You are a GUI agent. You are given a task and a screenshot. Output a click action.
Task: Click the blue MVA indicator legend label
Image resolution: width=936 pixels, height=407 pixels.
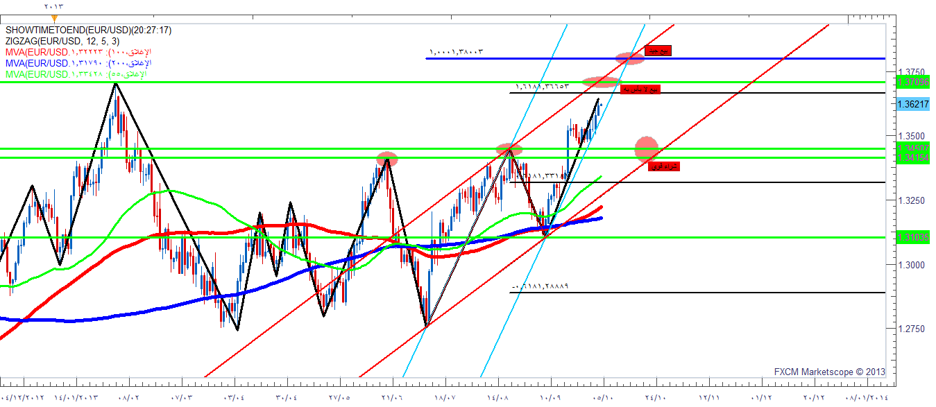(78, 63)
